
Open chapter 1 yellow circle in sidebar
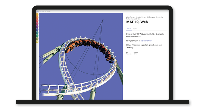(x=37, y=15)
